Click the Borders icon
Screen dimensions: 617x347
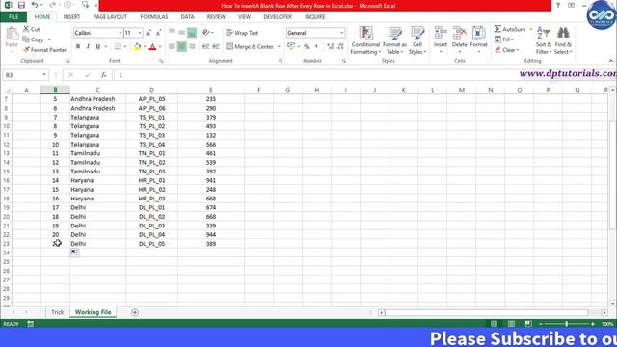point(118,47)
